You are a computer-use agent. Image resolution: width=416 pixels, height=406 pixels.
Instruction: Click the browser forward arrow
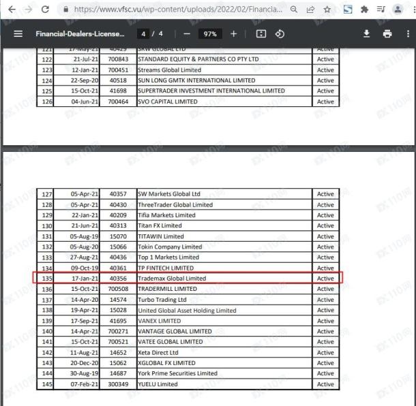(28, 10)
